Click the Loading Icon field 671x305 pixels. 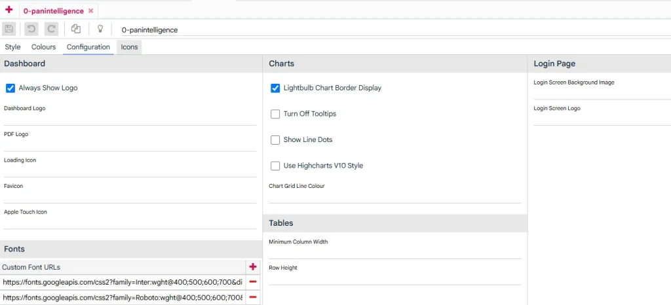pyautogui.click(x=130, y=171)
